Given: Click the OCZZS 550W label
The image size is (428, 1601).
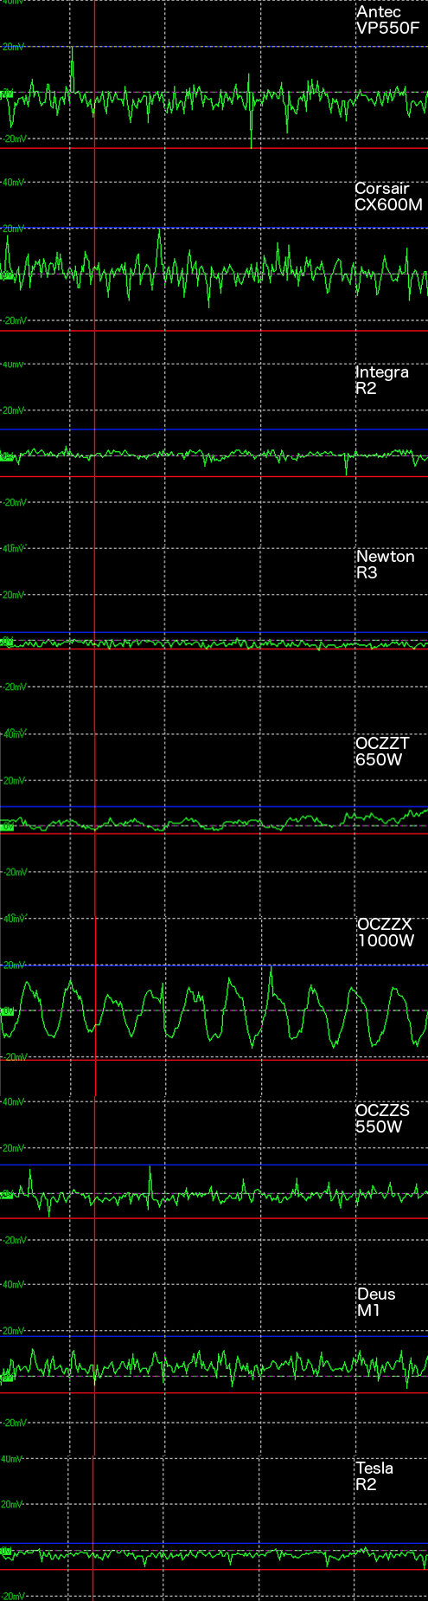Looking at the screenshot, I should tap(382, 1119).
